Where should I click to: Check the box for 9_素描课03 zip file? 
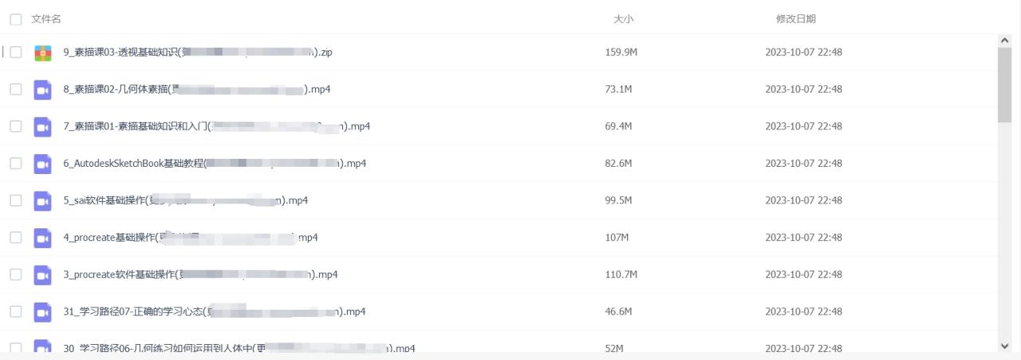[x=15, y=53]
